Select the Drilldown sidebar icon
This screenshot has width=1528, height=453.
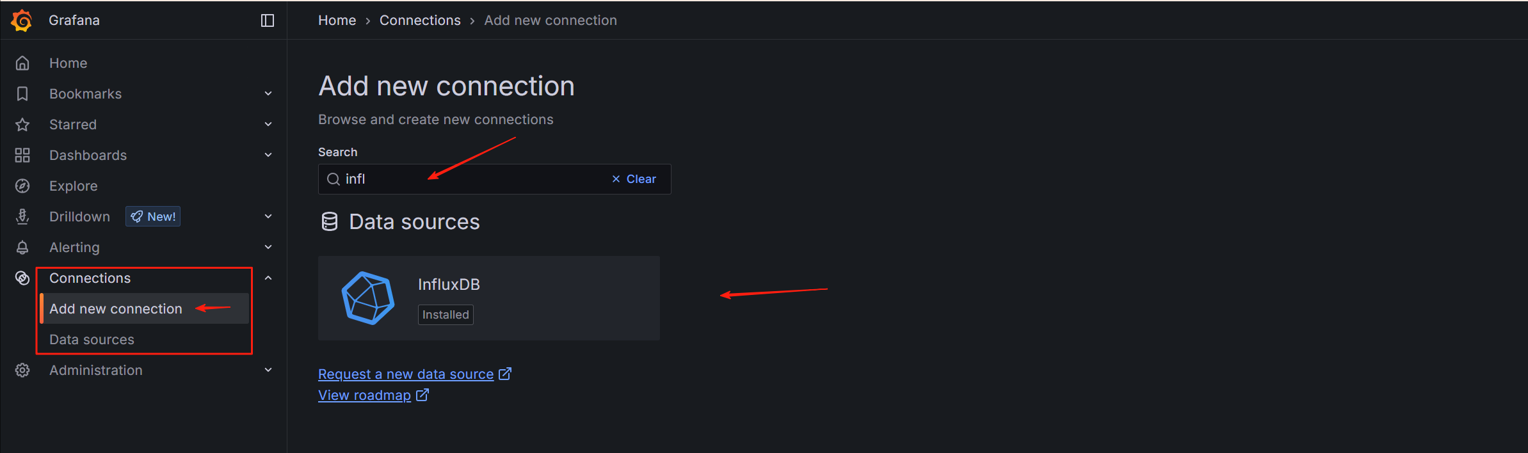pos(22,216)
